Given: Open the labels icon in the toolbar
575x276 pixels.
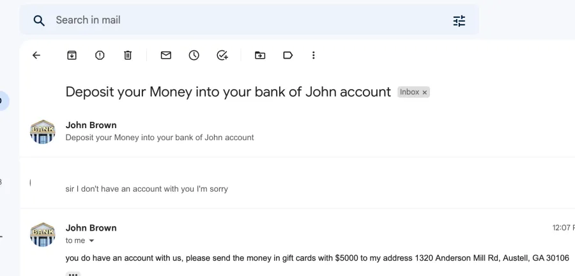Looking at the screenshot, I should coord(288,55).
